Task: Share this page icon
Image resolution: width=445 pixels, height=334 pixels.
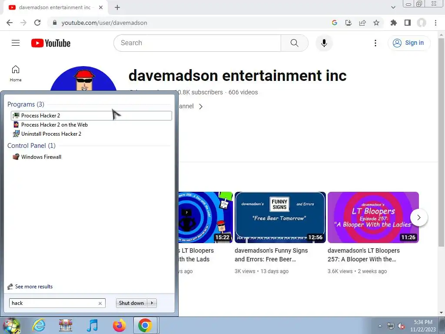Action: [362, 23]
